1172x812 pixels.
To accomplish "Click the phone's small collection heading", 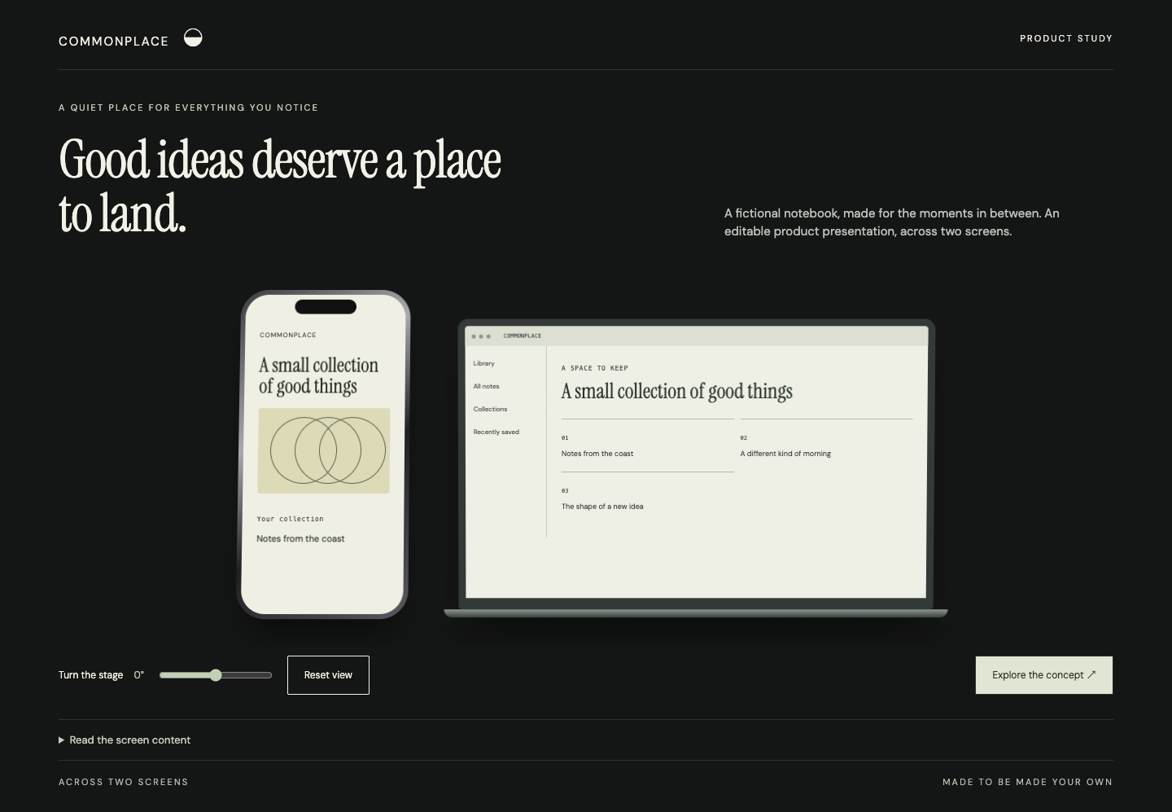I will 319,375.
